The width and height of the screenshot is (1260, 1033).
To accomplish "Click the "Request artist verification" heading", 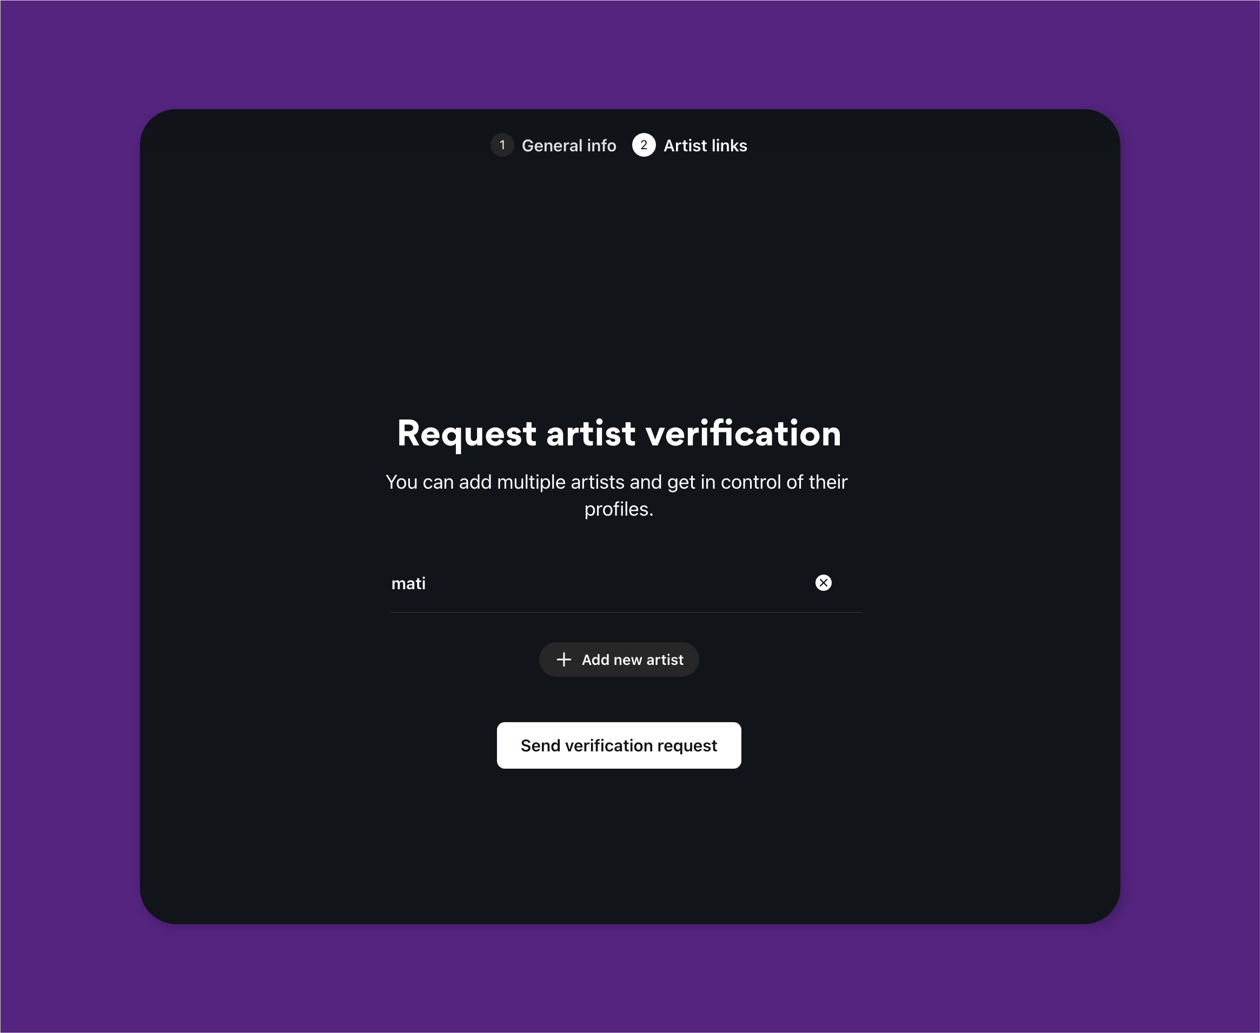I will coord(619,434).
